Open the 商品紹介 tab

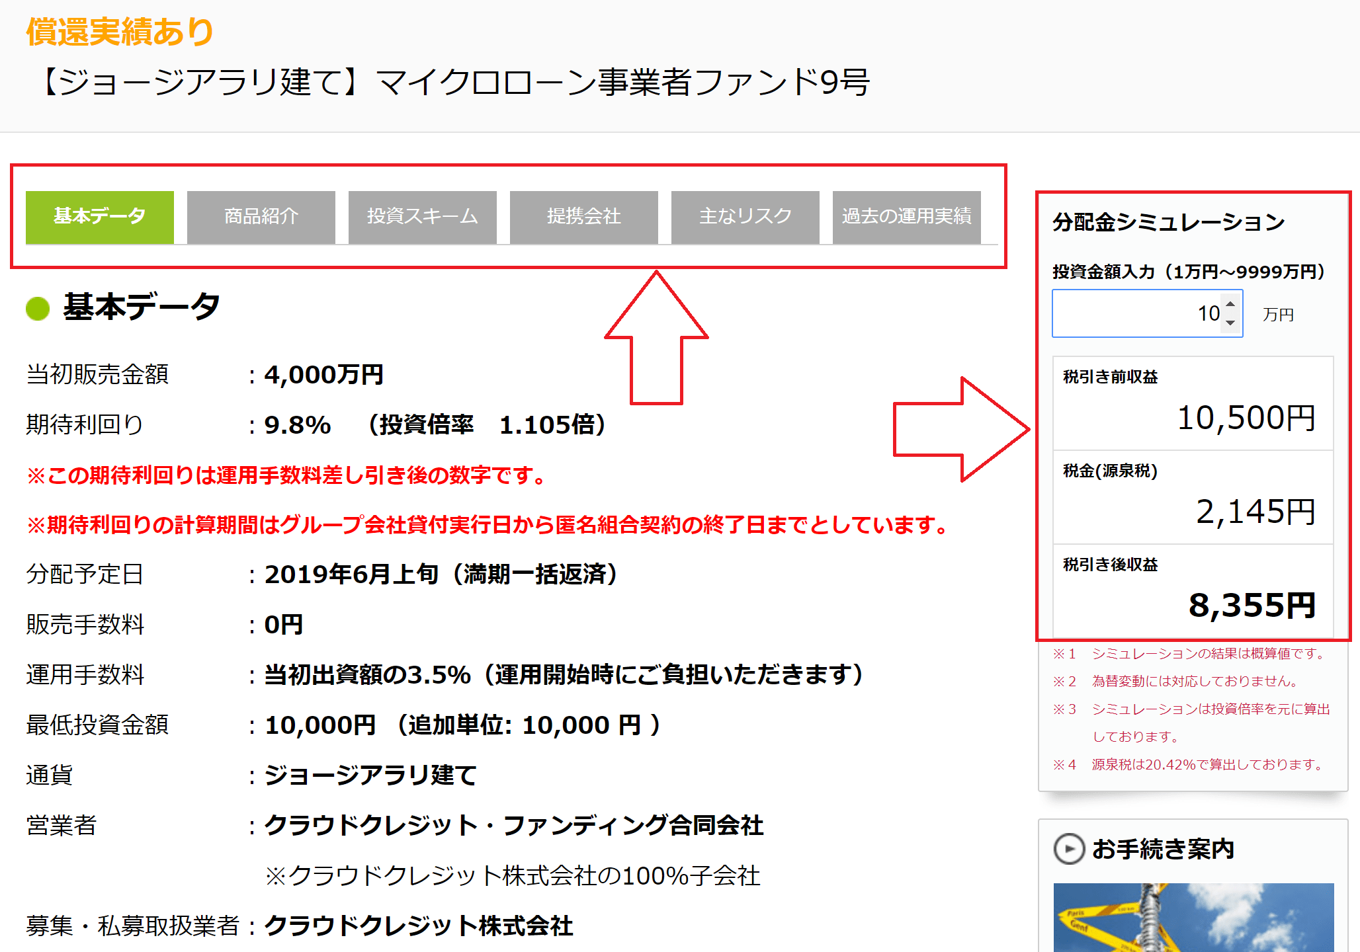261,217
